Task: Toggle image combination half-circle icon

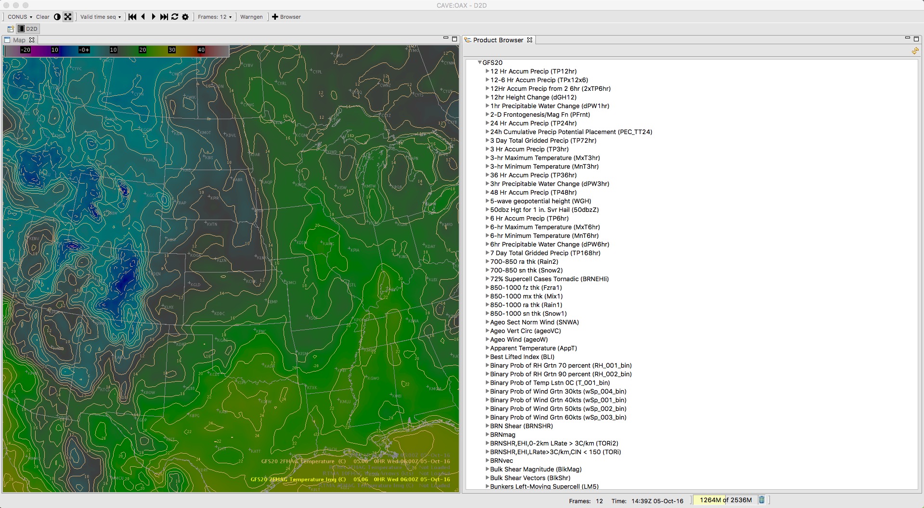Action: 57,17
